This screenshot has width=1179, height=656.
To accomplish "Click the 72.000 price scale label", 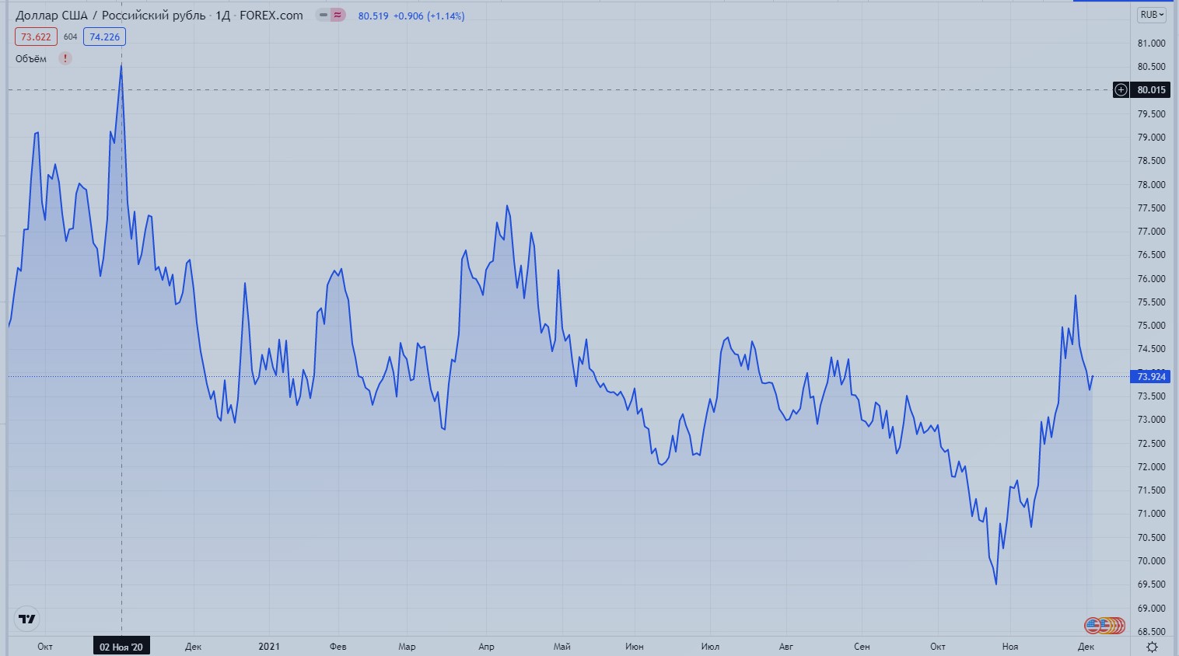I will 1151,467.
